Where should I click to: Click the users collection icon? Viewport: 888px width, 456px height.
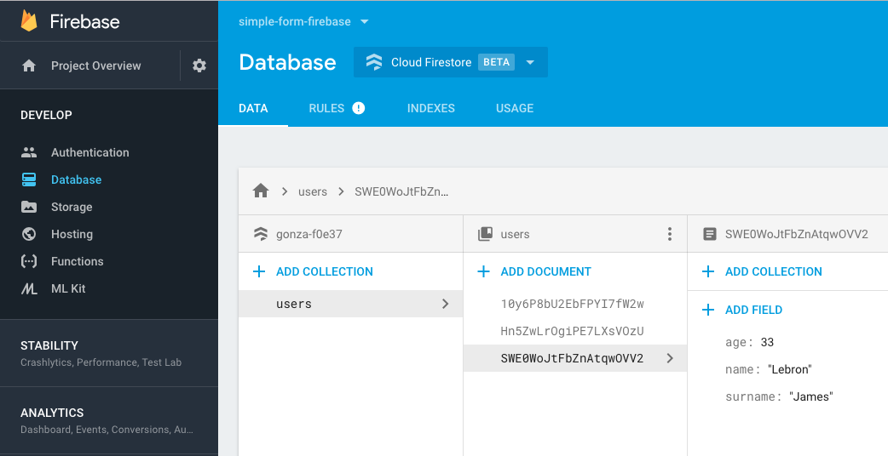pyautogui.click(x=486, y=234)
